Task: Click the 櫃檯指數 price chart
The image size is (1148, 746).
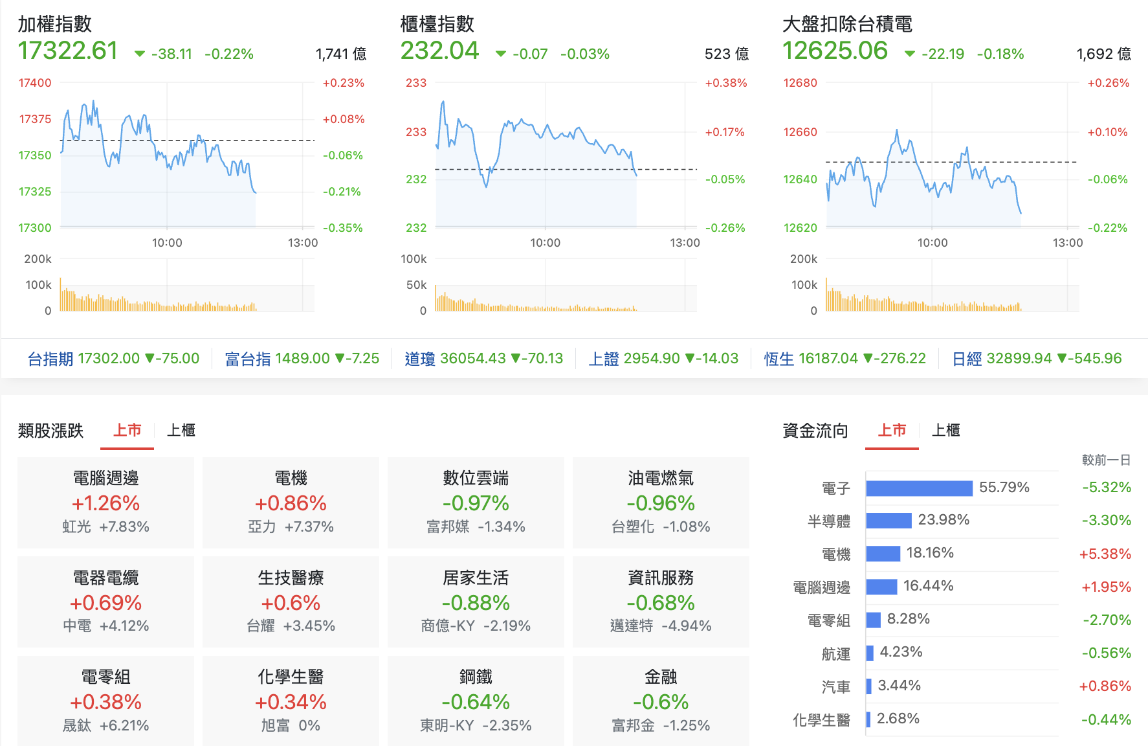Action: (x=566, y=155)
